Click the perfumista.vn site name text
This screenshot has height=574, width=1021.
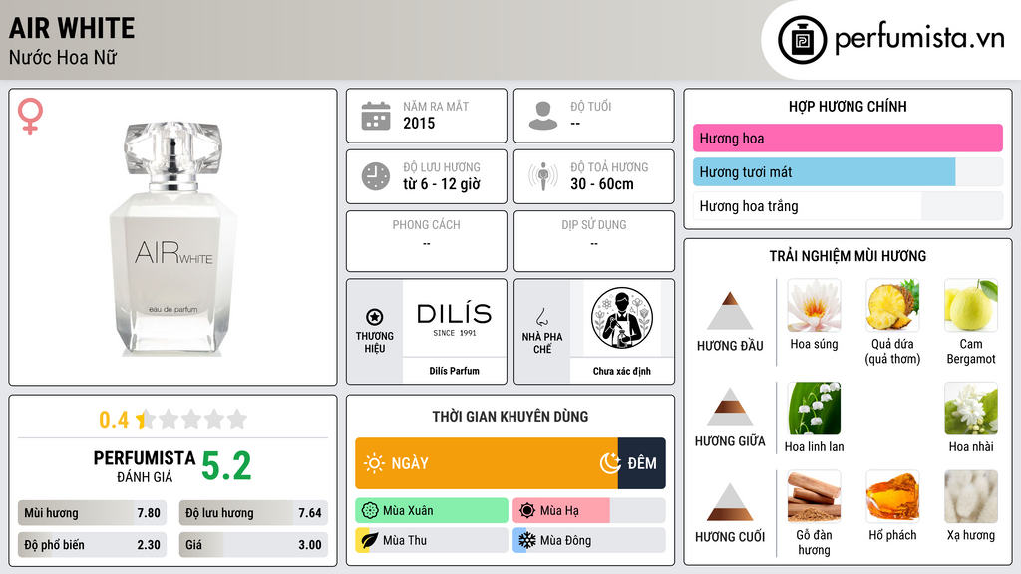919,39
